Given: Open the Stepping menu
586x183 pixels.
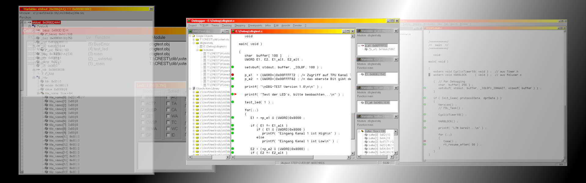Looking at the screenshot, I should (x=240, y=26).
